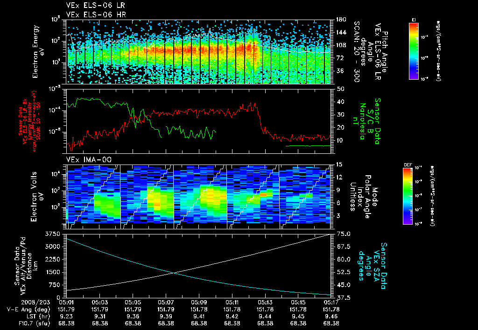478x330 pixels.
Task: Click the 3000 distance axis tick
Action: (52, 247)
